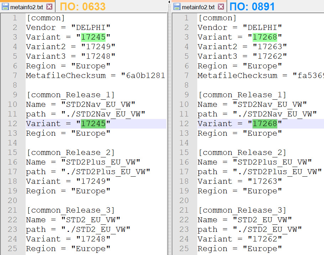Click the [common_Release_2] header in left pane
Screen dimensions: 324x255
click(x=70, y=152)
